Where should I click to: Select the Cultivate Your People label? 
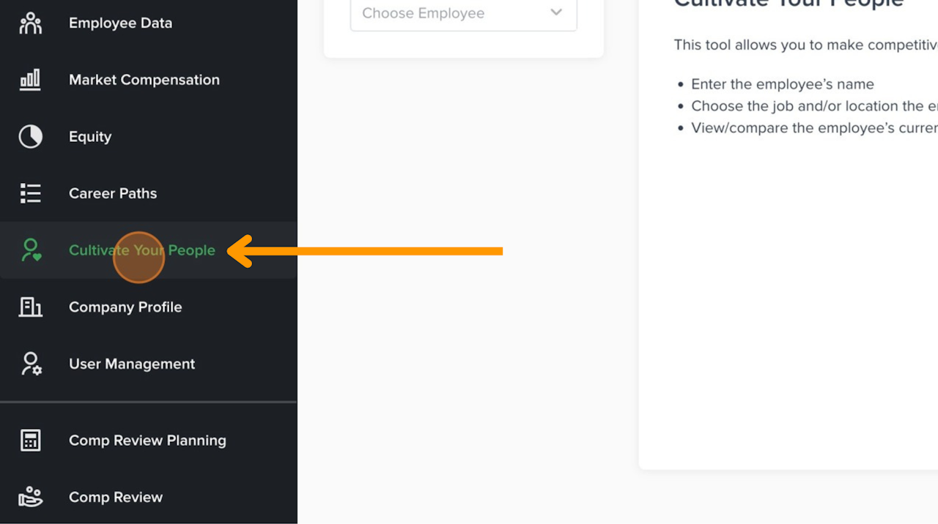(x=142, y=250)
